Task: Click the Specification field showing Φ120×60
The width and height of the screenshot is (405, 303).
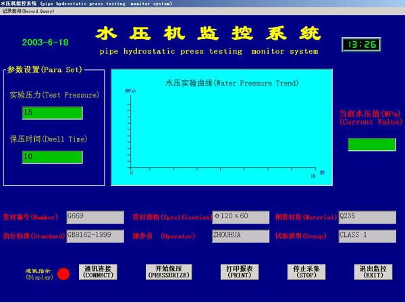Action: point(240,217)
